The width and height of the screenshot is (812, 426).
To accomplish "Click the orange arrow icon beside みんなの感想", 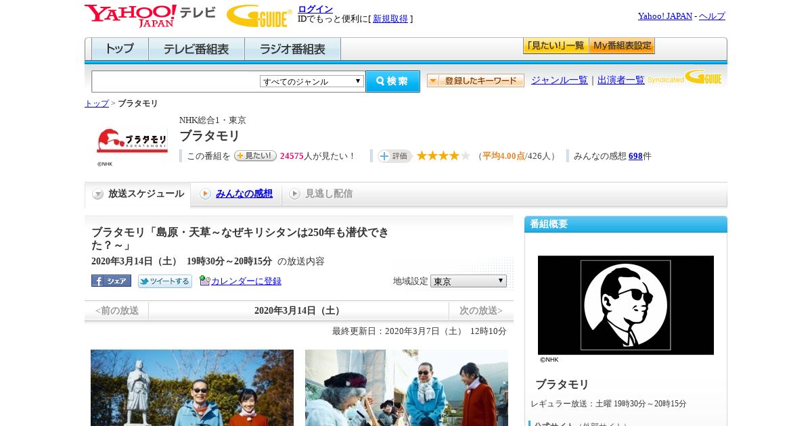I will pos(205,194).
